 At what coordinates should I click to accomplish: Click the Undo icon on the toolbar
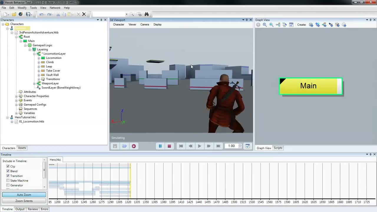coord(41,14)
